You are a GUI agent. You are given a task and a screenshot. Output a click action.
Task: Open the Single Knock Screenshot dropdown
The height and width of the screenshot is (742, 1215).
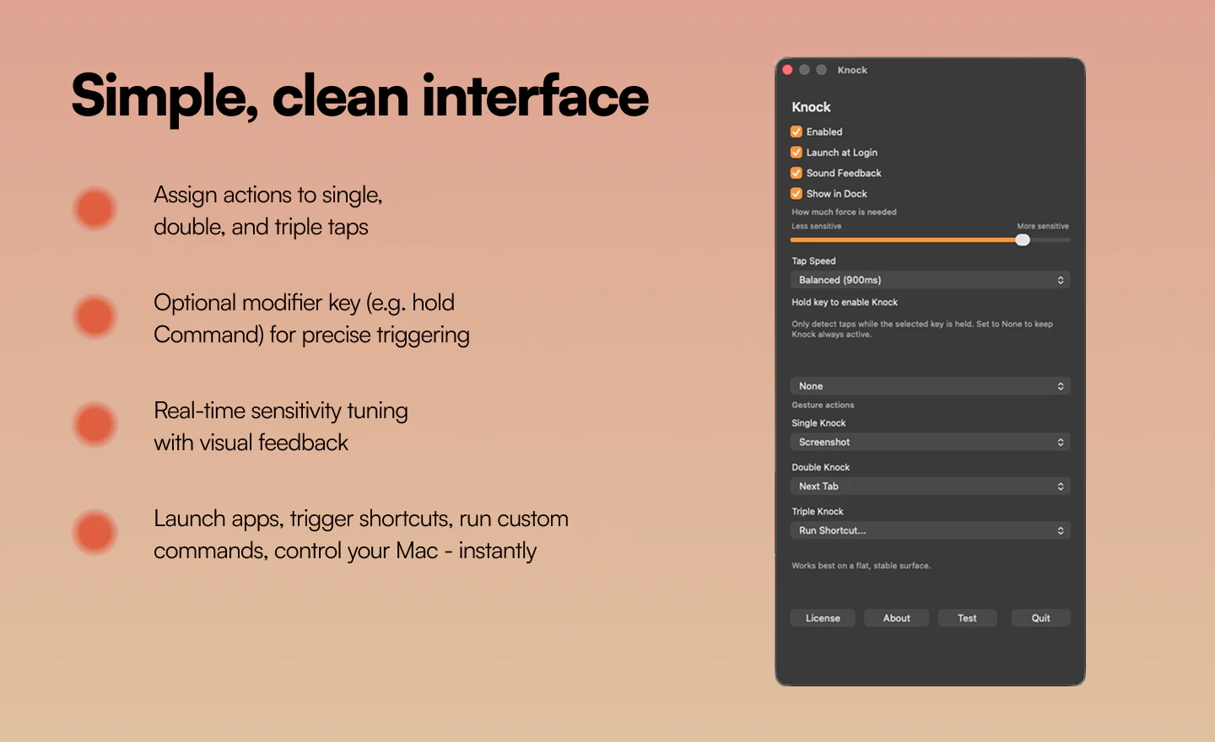(930, 442)
